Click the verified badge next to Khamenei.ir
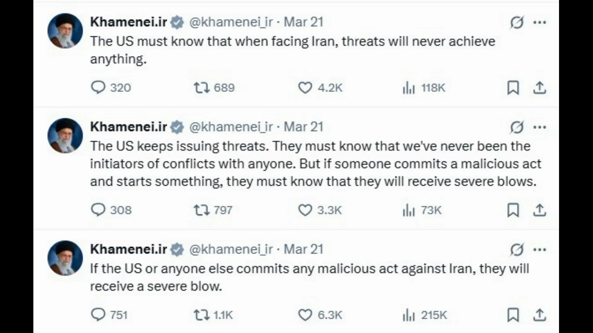593x333 pixels. click(x=177, y=22)
